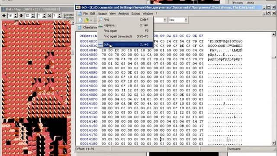Select offset row 00014100
The image size is (277, 156).
(x=88, y=104)
